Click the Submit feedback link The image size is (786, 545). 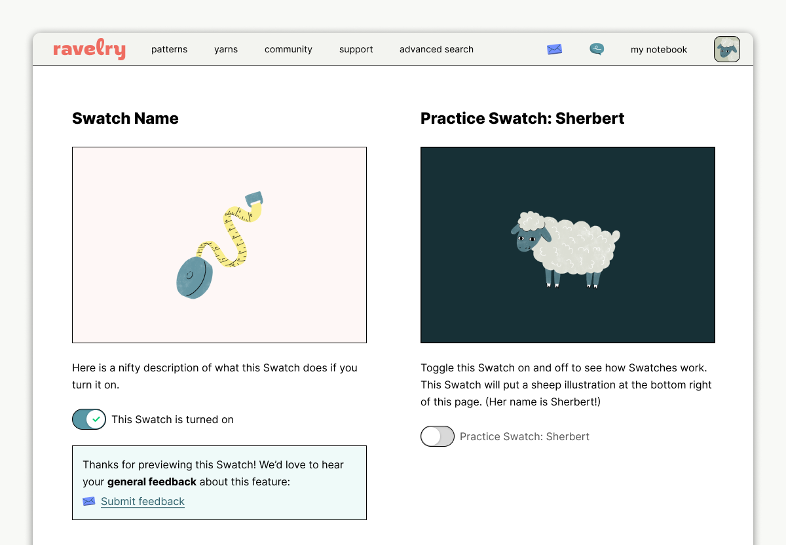point(142,501)
